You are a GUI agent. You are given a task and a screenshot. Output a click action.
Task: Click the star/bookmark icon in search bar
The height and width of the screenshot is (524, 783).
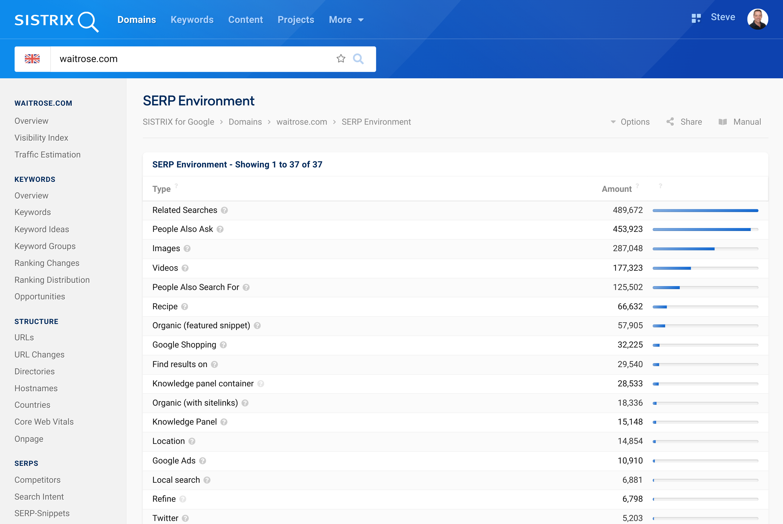pyautogui.click(x=342, y=59)
